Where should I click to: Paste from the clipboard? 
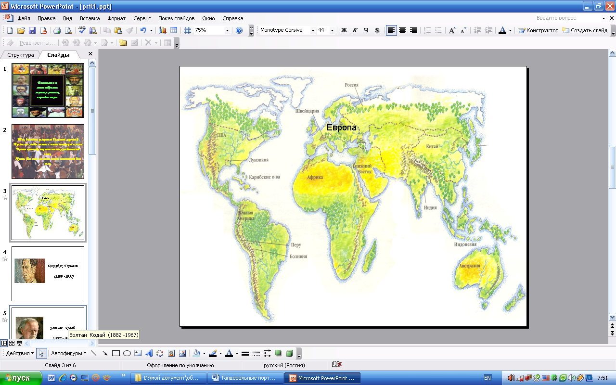click(x=118, y=30)
